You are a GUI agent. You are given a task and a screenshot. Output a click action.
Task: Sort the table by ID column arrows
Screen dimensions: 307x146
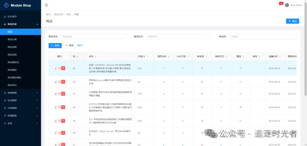coord(77,56)
